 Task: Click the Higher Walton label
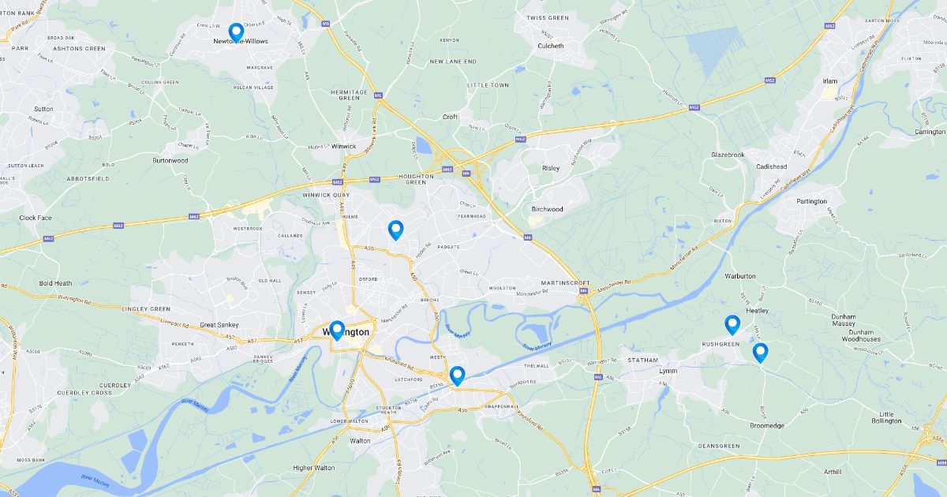coord(314,468)
